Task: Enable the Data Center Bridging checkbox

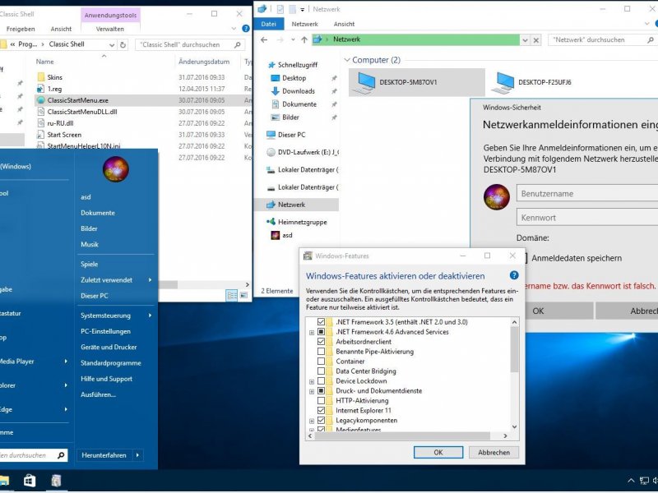Action: tap(321, 371)
